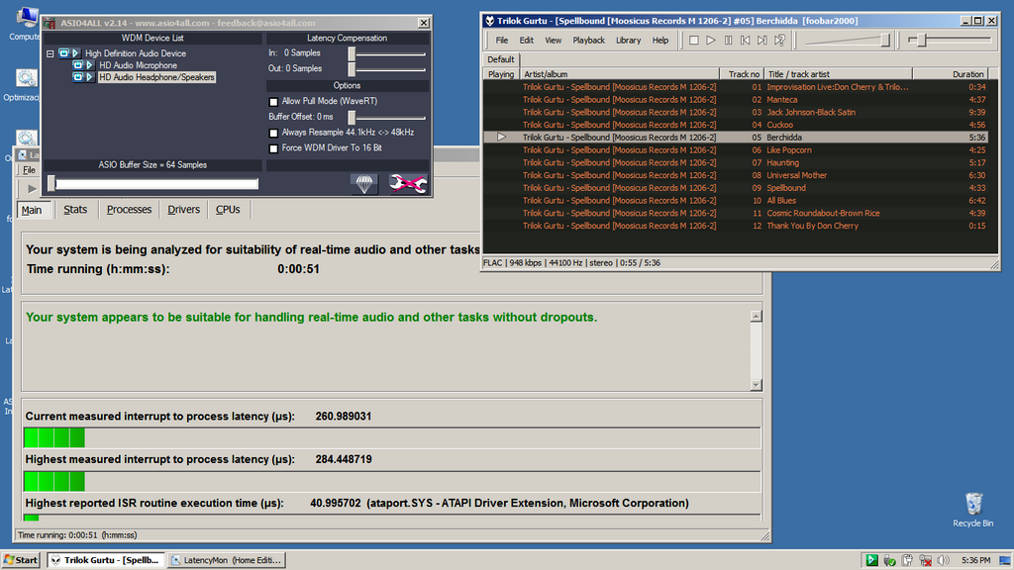Open the foobar2000 View menu
Screen dimensions: 1014x570
(553, 40)
